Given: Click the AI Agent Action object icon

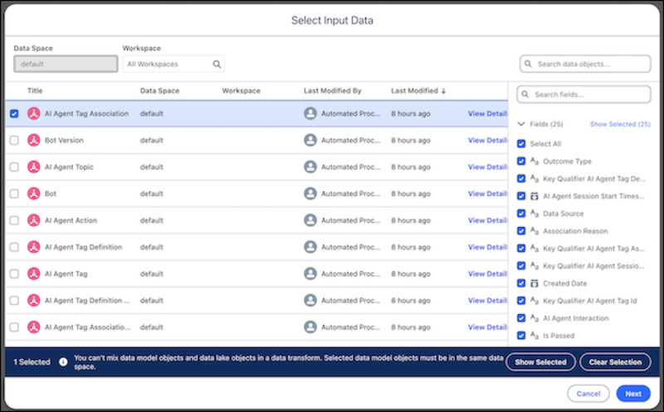Looking at the screenshot, I should coord(33,220).
